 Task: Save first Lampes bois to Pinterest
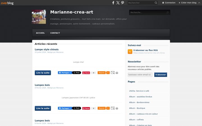click(86, 108)
